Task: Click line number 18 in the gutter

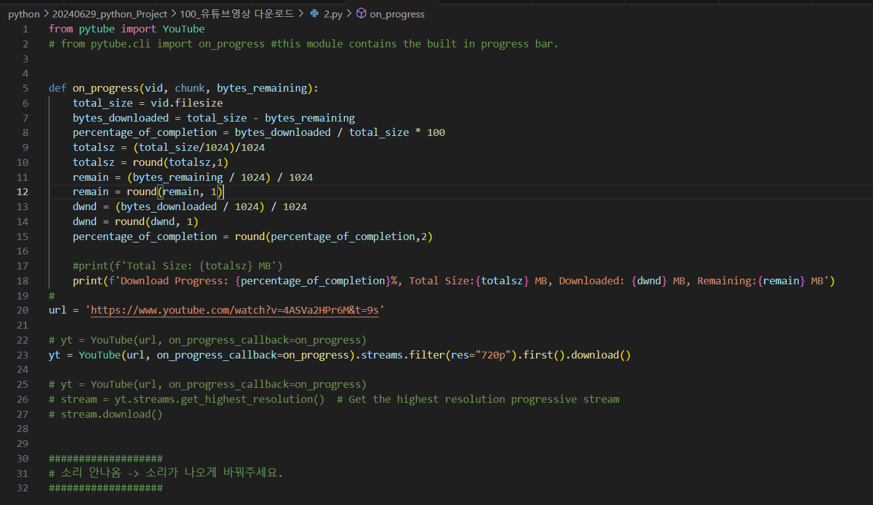Action: 22,281
